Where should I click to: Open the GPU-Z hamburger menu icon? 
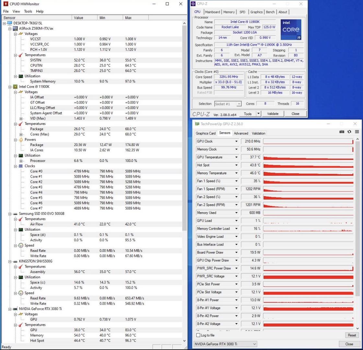(357, 132)
